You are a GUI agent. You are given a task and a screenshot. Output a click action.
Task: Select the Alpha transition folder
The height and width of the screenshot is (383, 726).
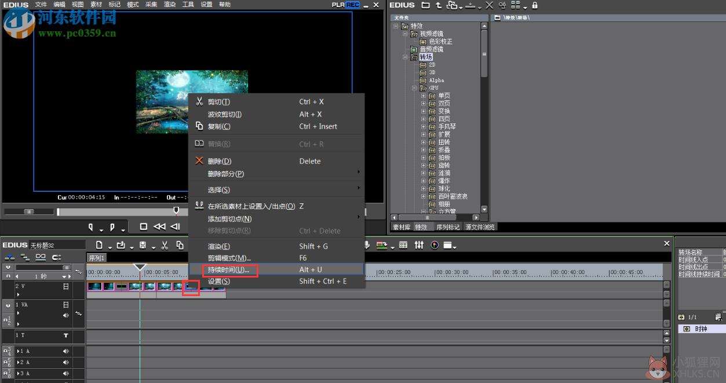pos(432,80)
